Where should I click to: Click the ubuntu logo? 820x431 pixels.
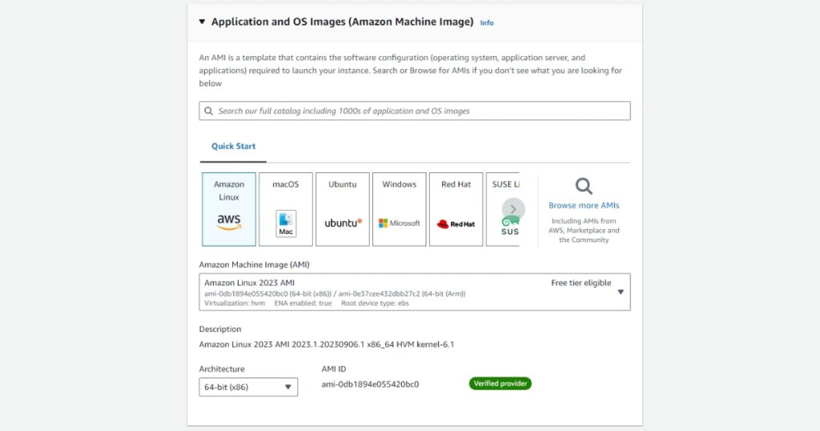343,224
